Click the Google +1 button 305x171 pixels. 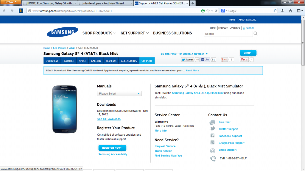(224, 60)
